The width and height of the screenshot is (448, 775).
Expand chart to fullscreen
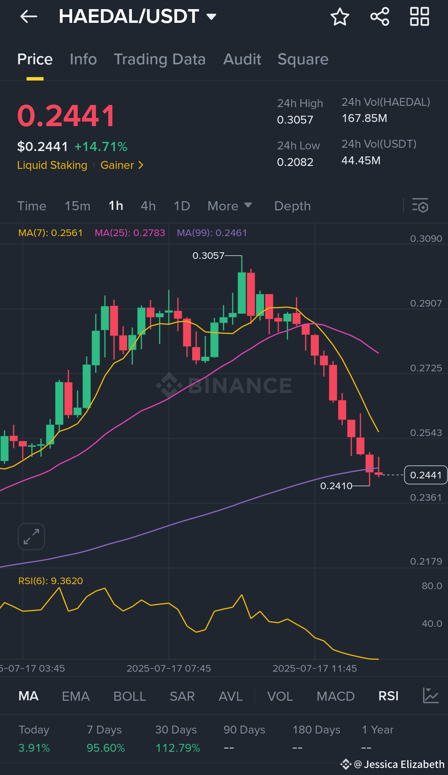(32, 536)
